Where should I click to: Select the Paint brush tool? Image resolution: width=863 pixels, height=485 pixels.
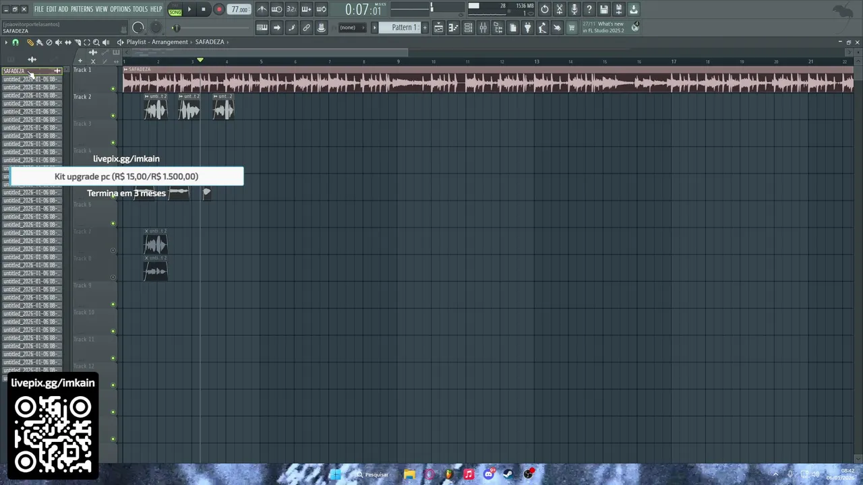39,42
